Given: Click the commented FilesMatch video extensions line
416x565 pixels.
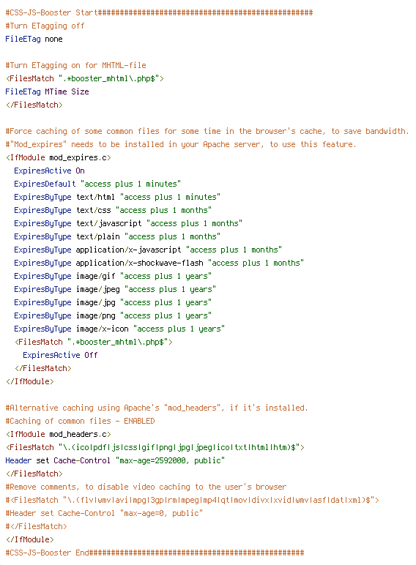Looking at the screenshot, I should coord(192,500).
